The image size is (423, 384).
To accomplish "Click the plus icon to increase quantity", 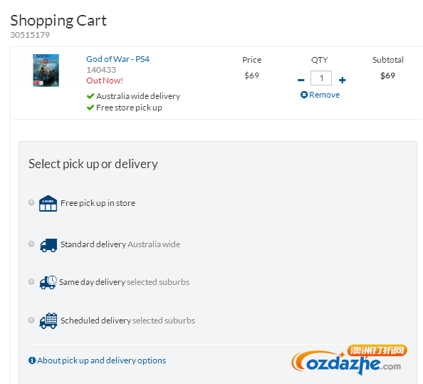I will [342, 80].
